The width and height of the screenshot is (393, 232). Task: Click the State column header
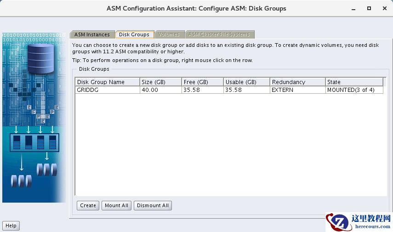(354, 82)
